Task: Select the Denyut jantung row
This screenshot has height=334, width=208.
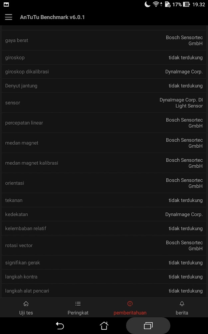Action: click(x=104, y=86)
